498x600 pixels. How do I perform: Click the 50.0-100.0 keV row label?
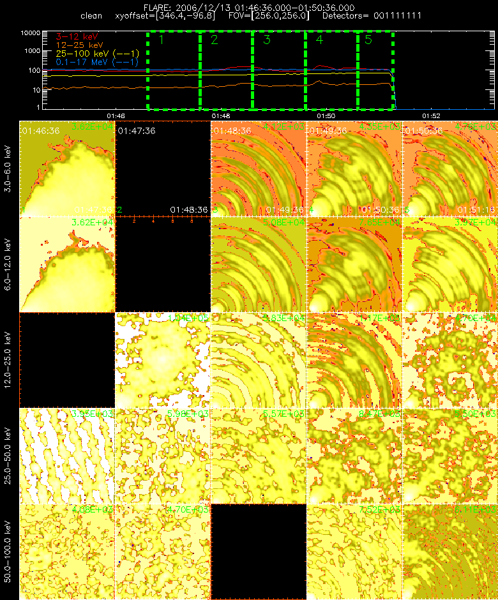click(8, 551)
